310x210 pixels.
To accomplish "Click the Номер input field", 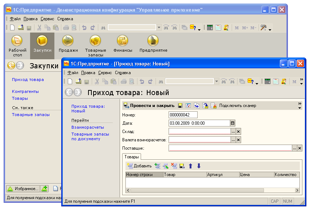I will pos(183,115).
